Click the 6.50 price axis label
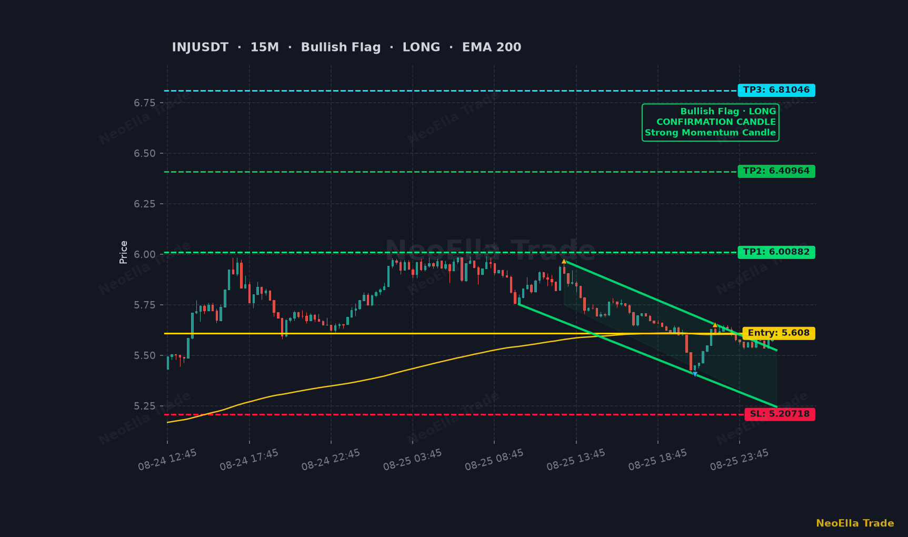This screenshot has height=537, width=908. pyautogui.click(x=145, y=153)
